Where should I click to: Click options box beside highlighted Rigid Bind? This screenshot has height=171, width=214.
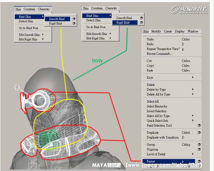point(141,23)
